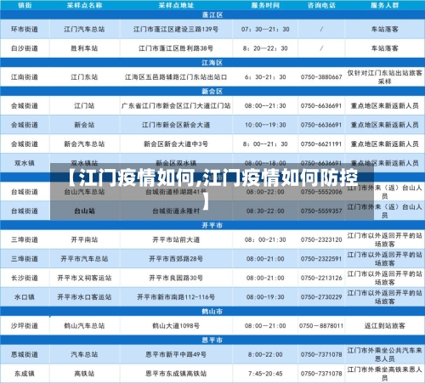Click the '返江到站旅客' cell
The width and height of the screenshot is (425, 383).
[x=384, y=326]
